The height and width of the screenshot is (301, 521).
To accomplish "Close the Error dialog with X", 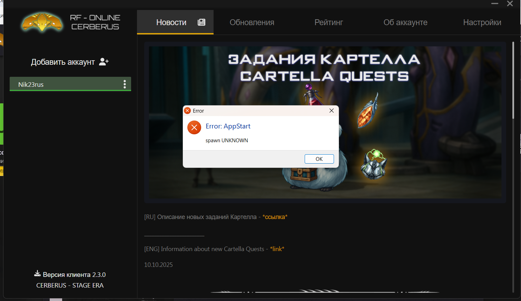I will 331,111.
